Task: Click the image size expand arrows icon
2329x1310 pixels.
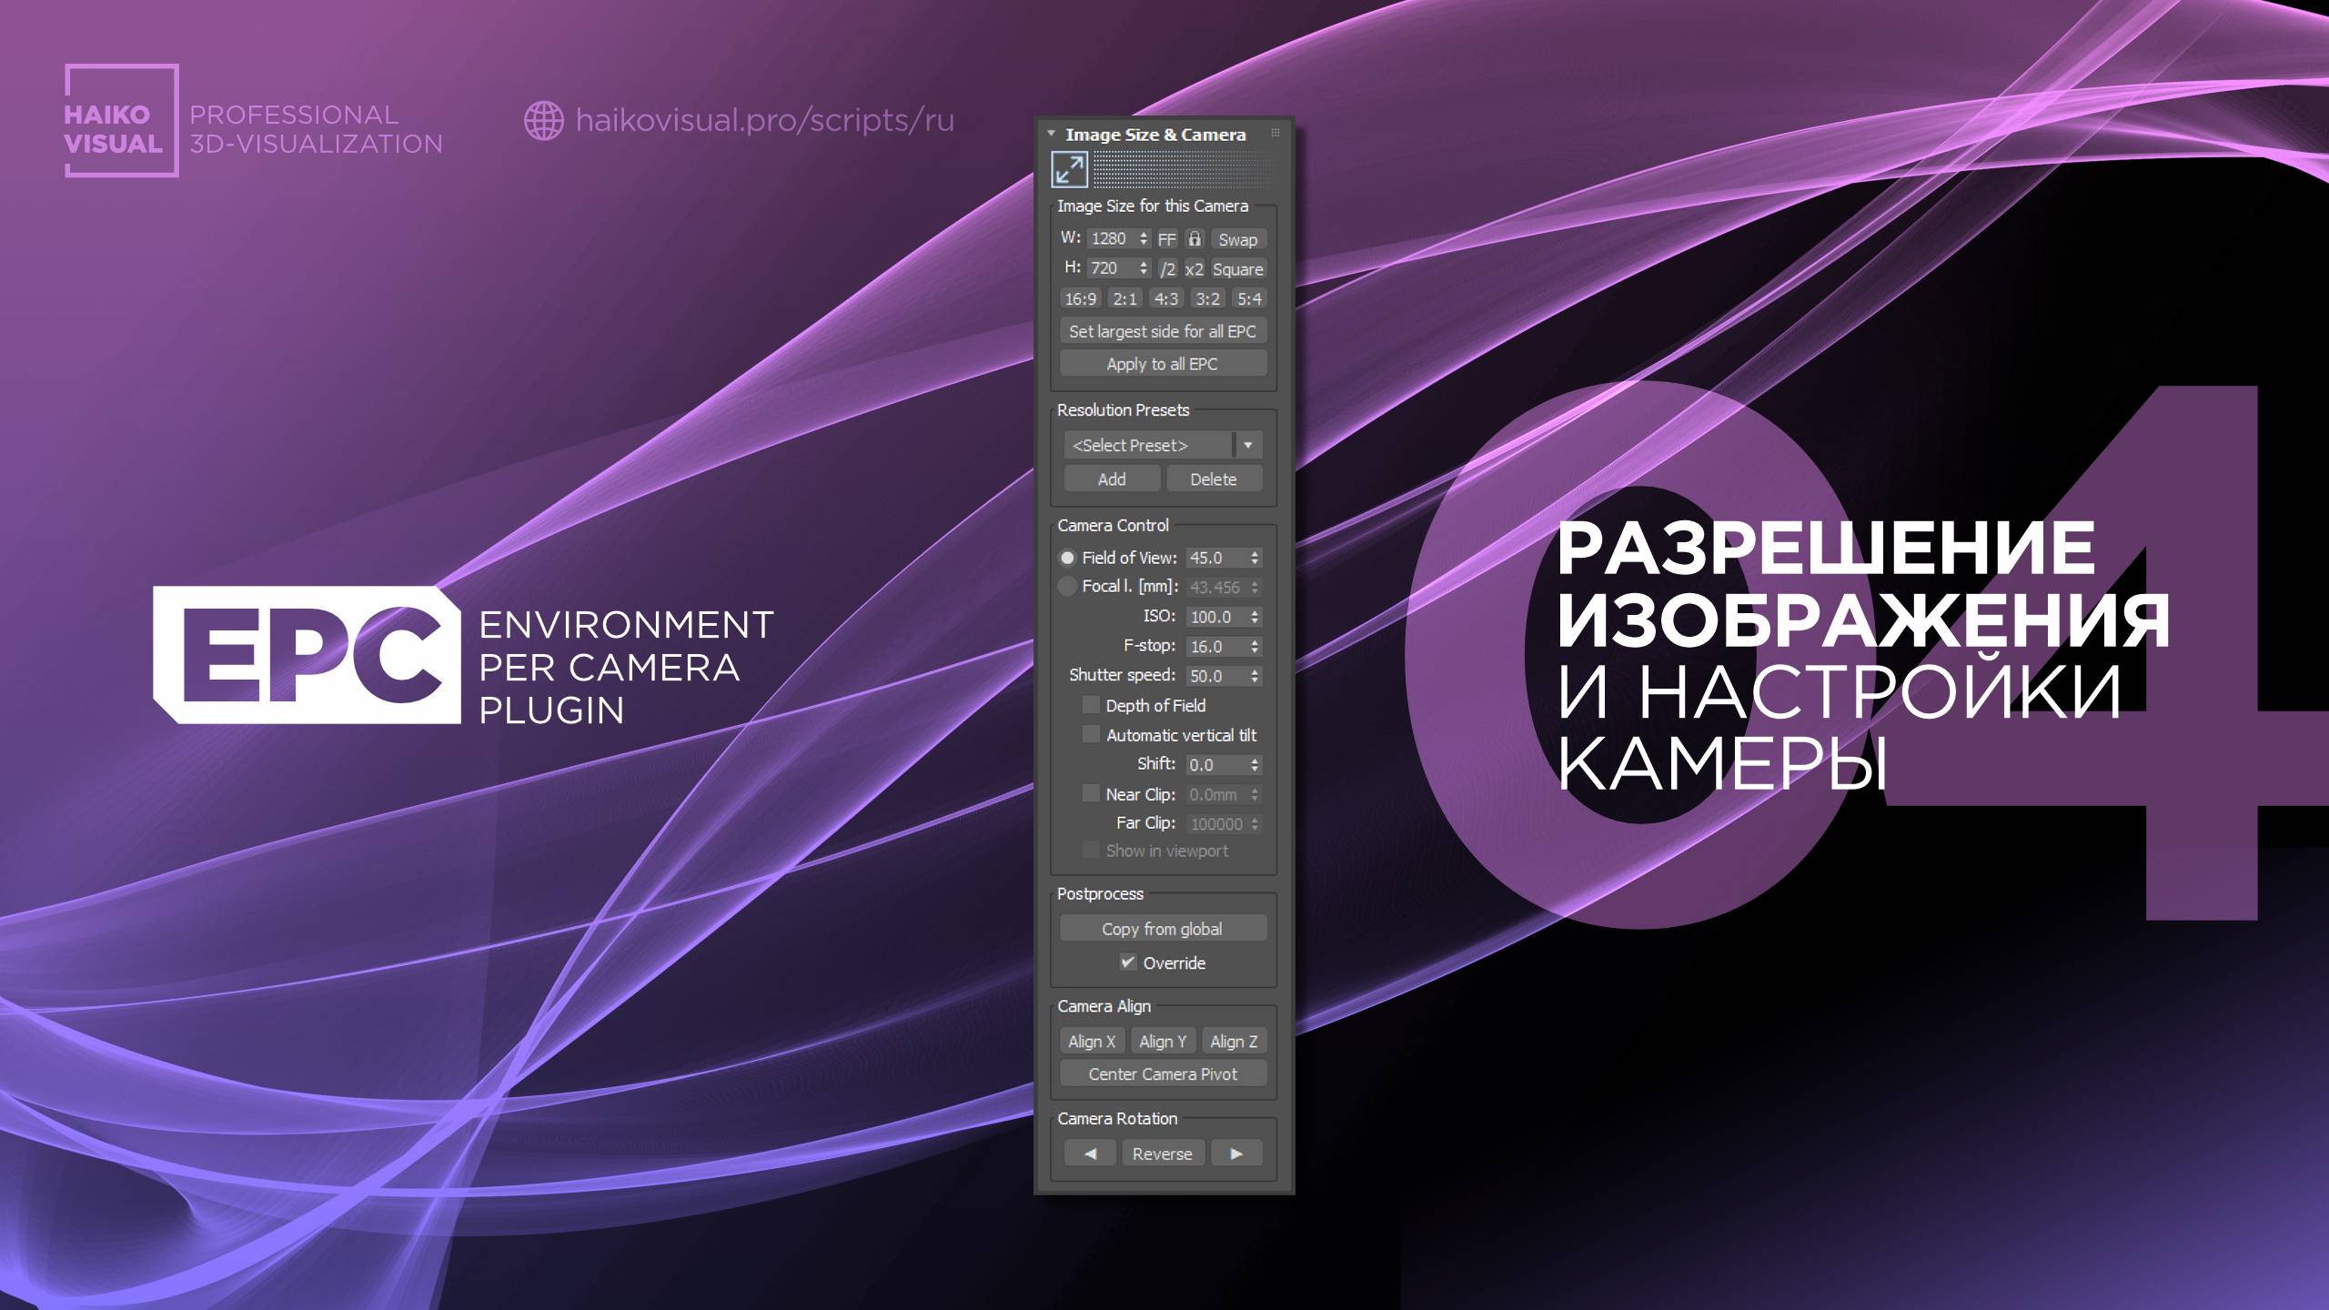Action: tap(1069, 170)
